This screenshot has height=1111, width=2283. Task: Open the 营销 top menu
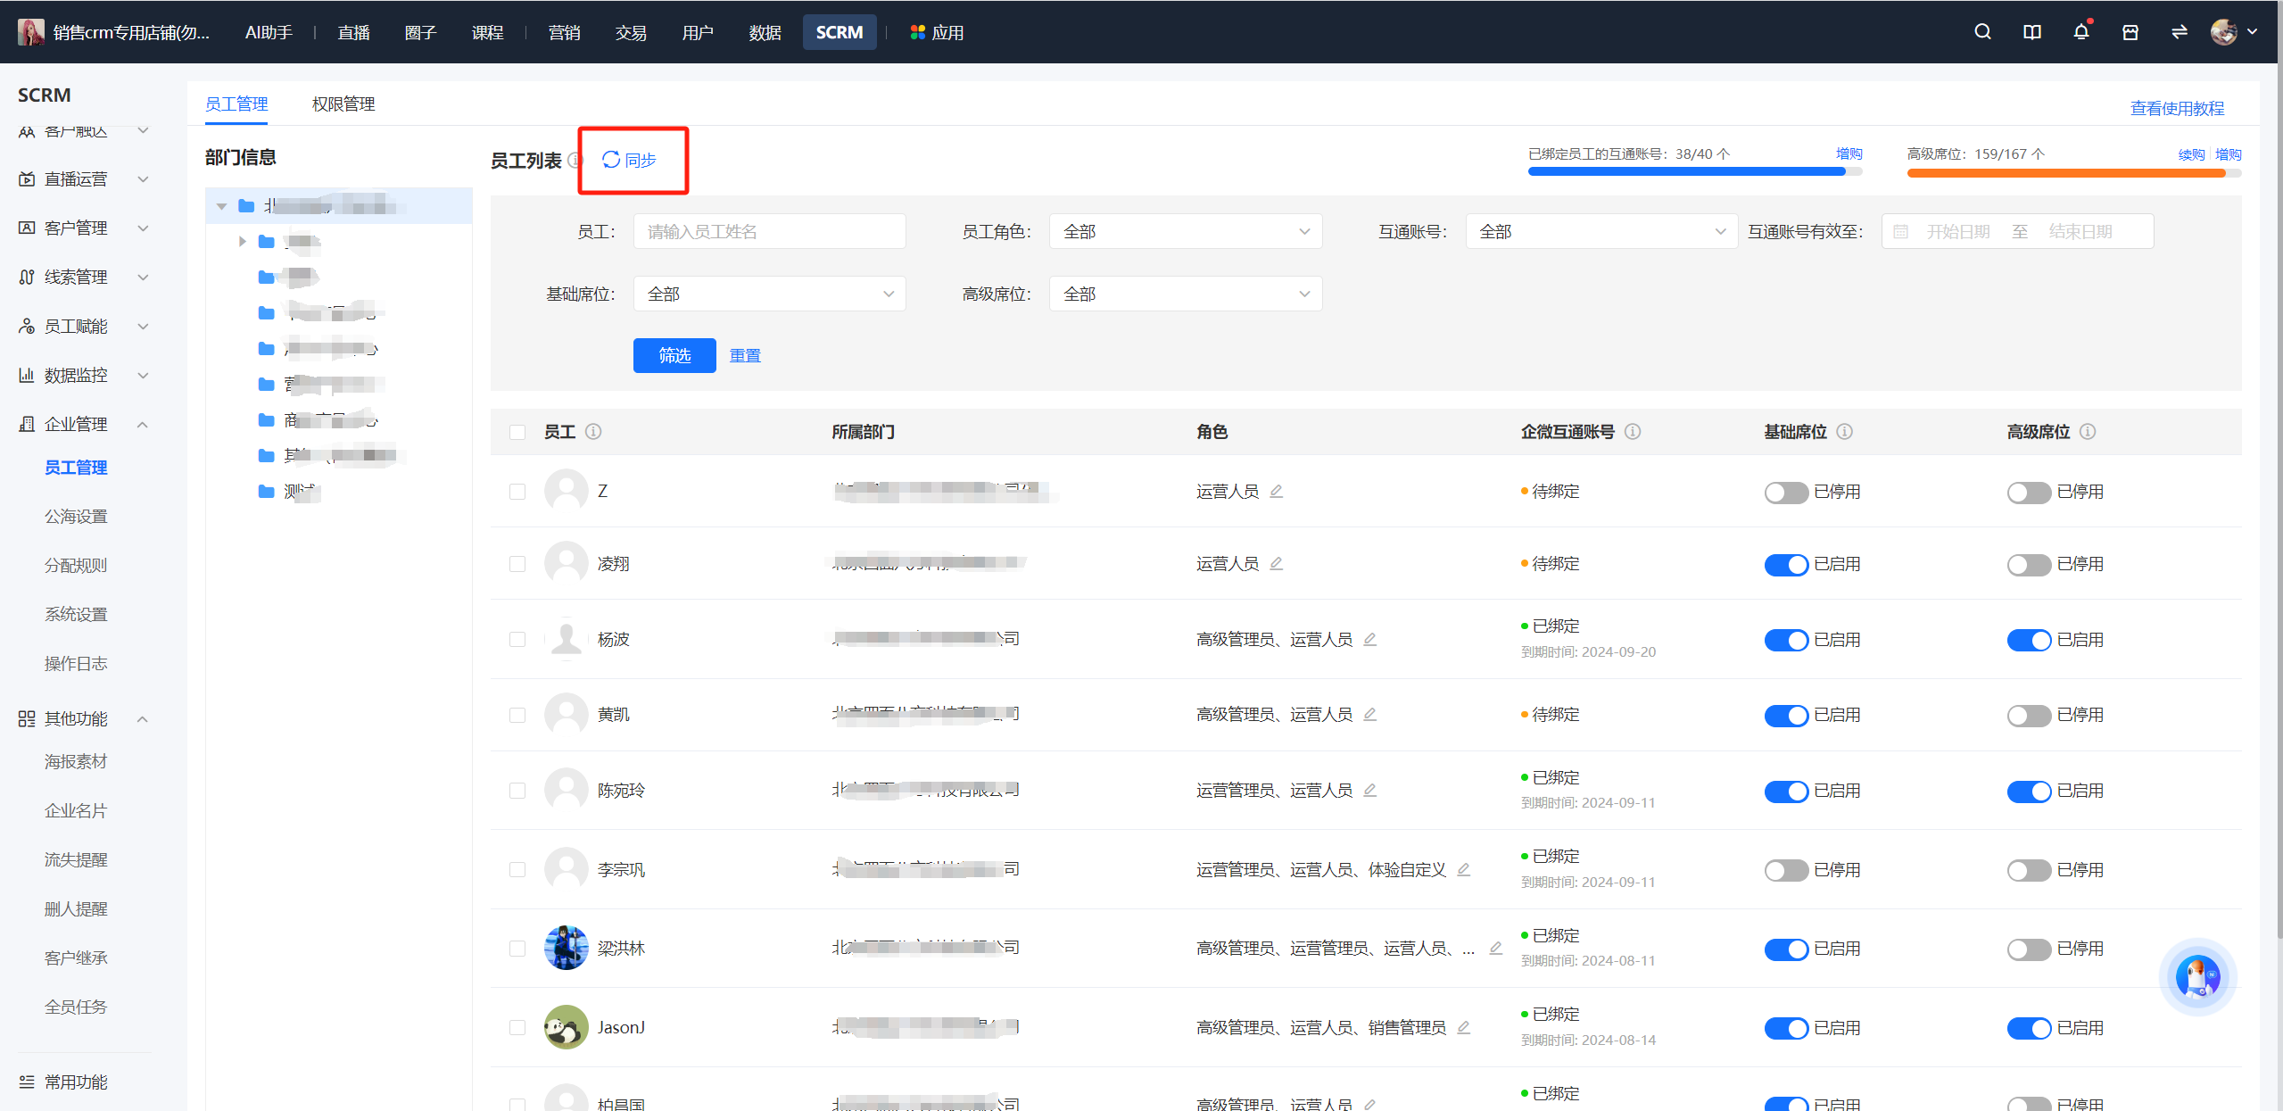pyautogui.click(x=564, y=32)
